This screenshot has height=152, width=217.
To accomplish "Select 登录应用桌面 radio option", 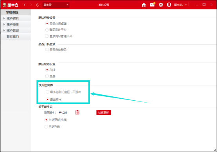I will coord(47,24).
